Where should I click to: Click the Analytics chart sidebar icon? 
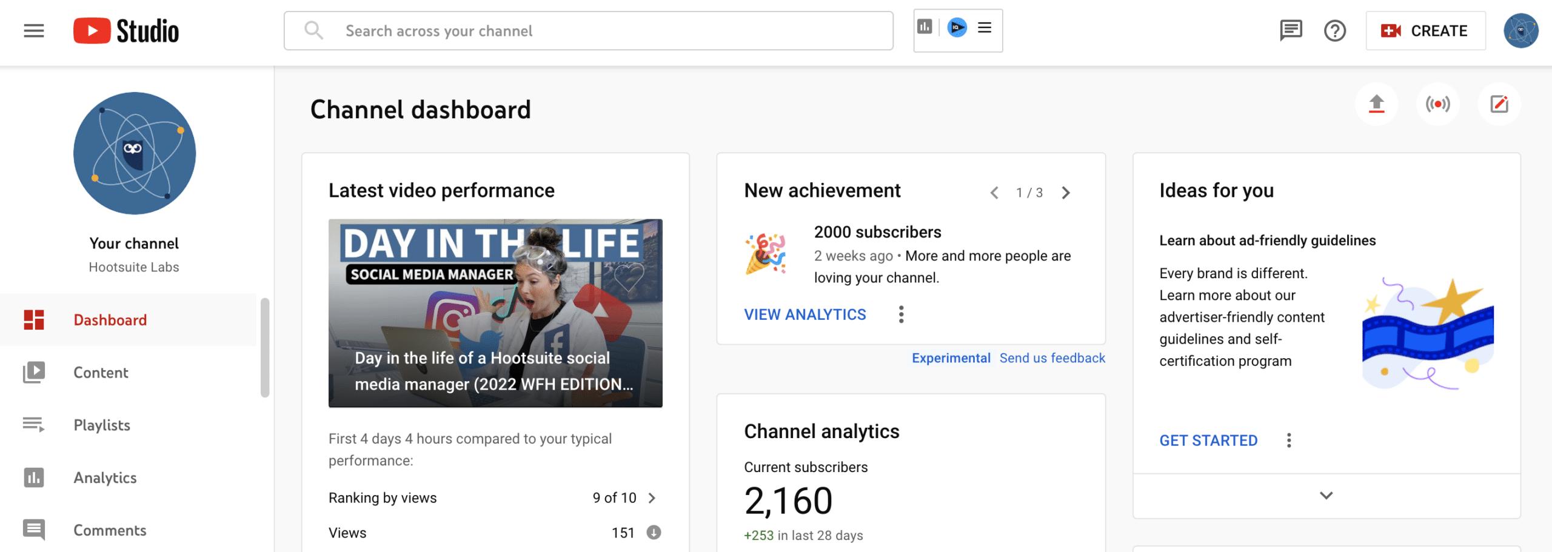click(x=34, y=477)
